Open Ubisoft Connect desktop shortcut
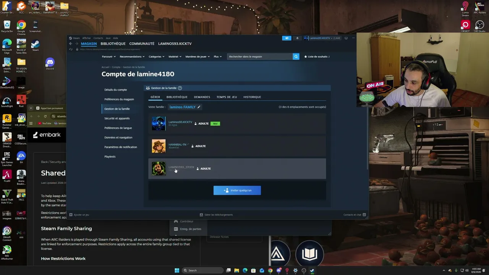489x275 pixels. coord(7,234)
